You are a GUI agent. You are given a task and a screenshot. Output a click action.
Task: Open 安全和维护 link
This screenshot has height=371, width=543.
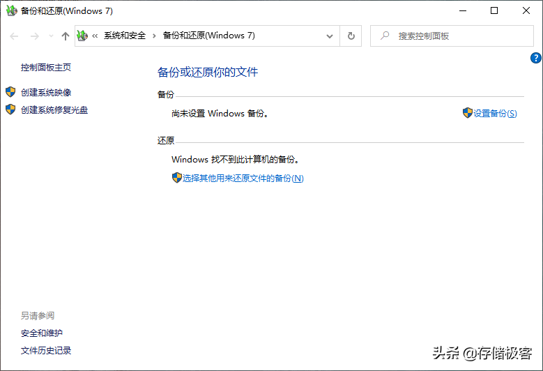click(42, 333)
